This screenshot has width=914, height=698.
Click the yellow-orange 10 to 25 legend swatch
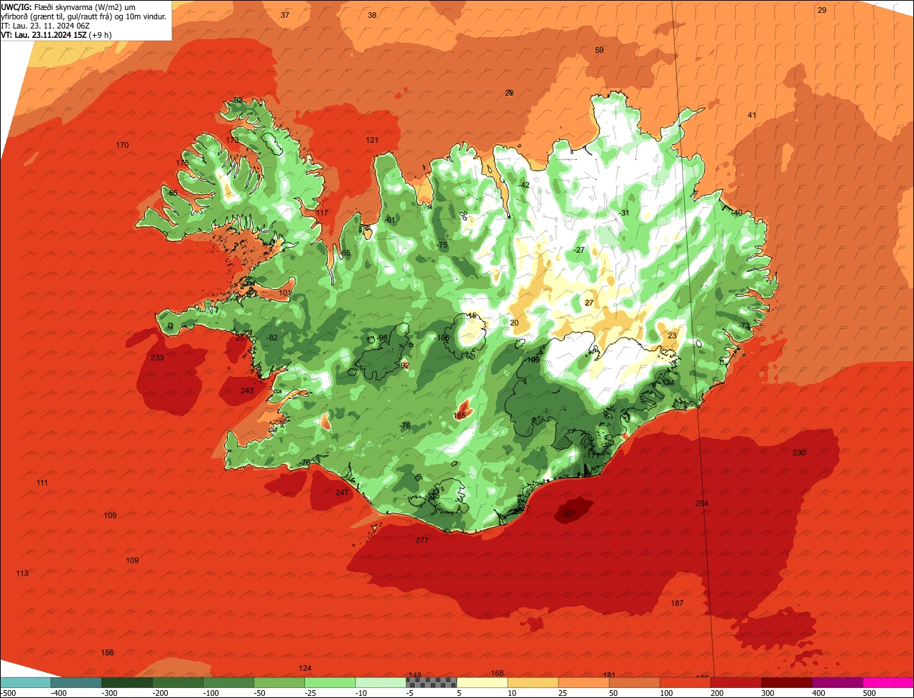[x=533, y=683]
